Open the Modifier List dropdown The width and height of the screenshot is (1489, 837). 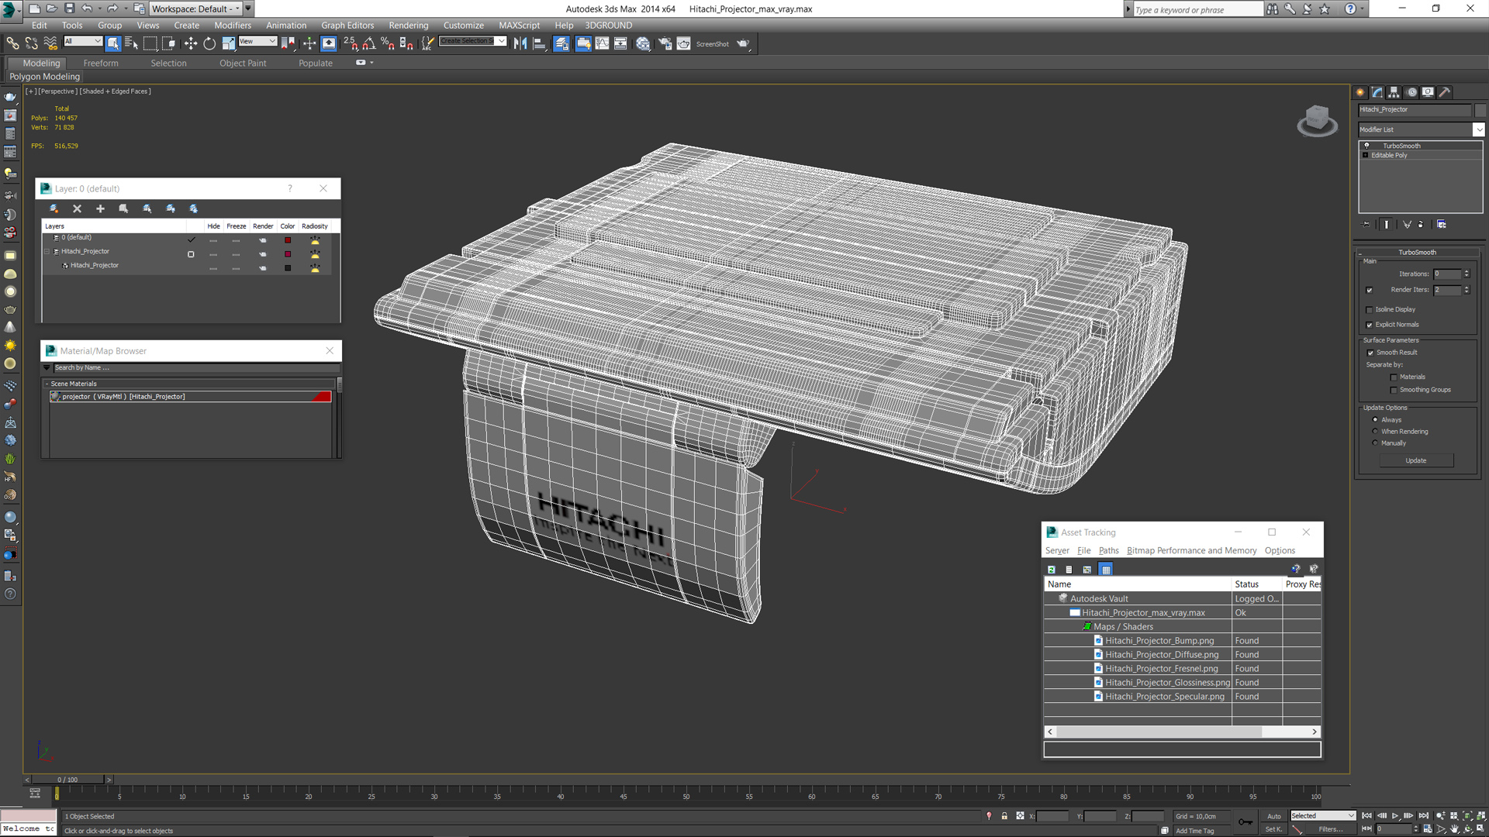point(1421,129)
